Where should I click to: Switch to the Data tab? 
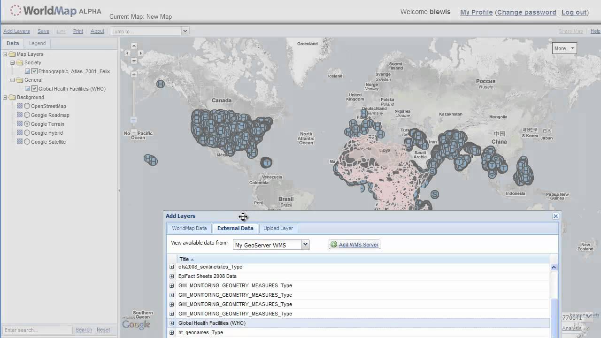pyautogui.click(x=13, y=43)
